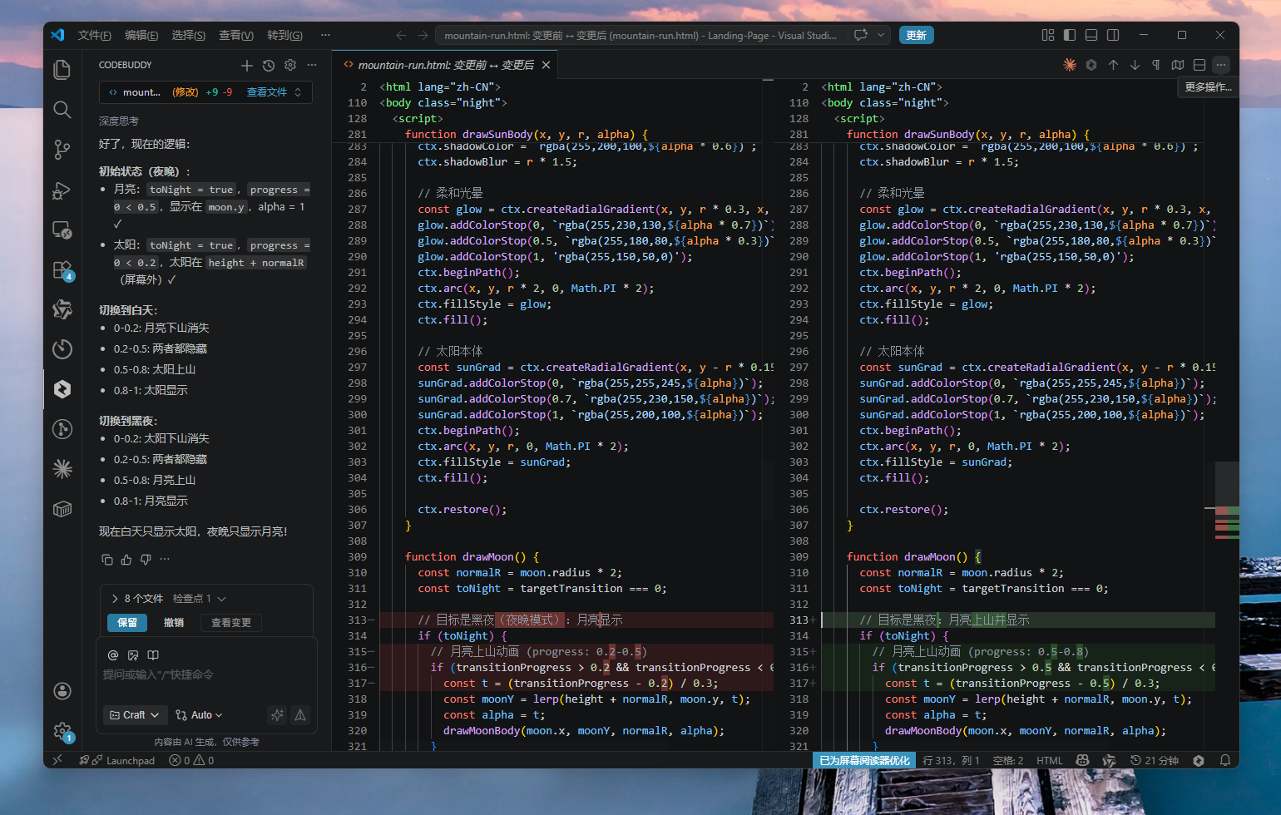The image size is (1281, 815).
Task: Open CodeBuddy chat history clock icon
Action: click(x=268, y=65)
